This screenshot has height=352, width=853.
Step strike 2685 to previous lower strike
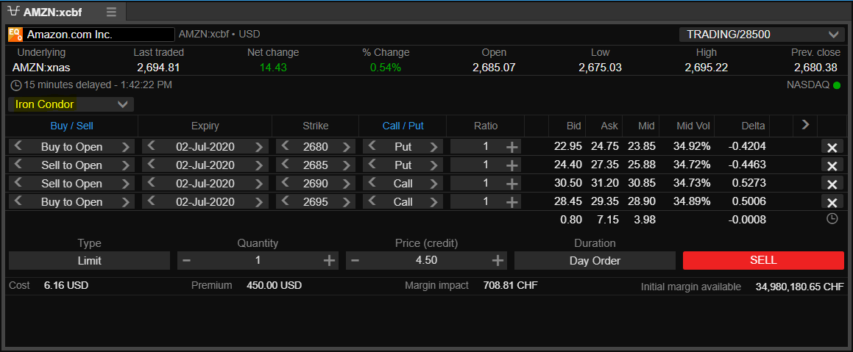point(285,165)
